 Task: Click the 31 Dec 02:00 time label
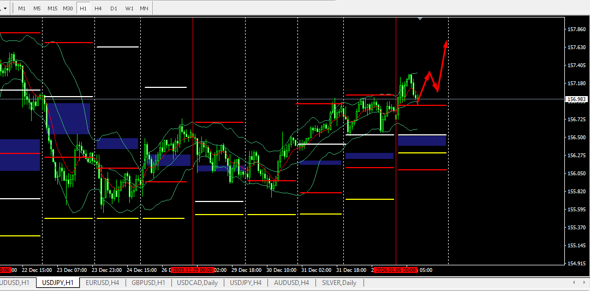317,270
